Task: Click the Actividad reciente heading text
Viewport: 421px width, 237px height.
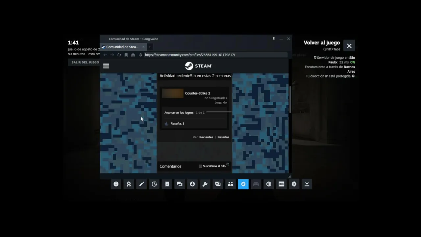Action: [175, 76]
